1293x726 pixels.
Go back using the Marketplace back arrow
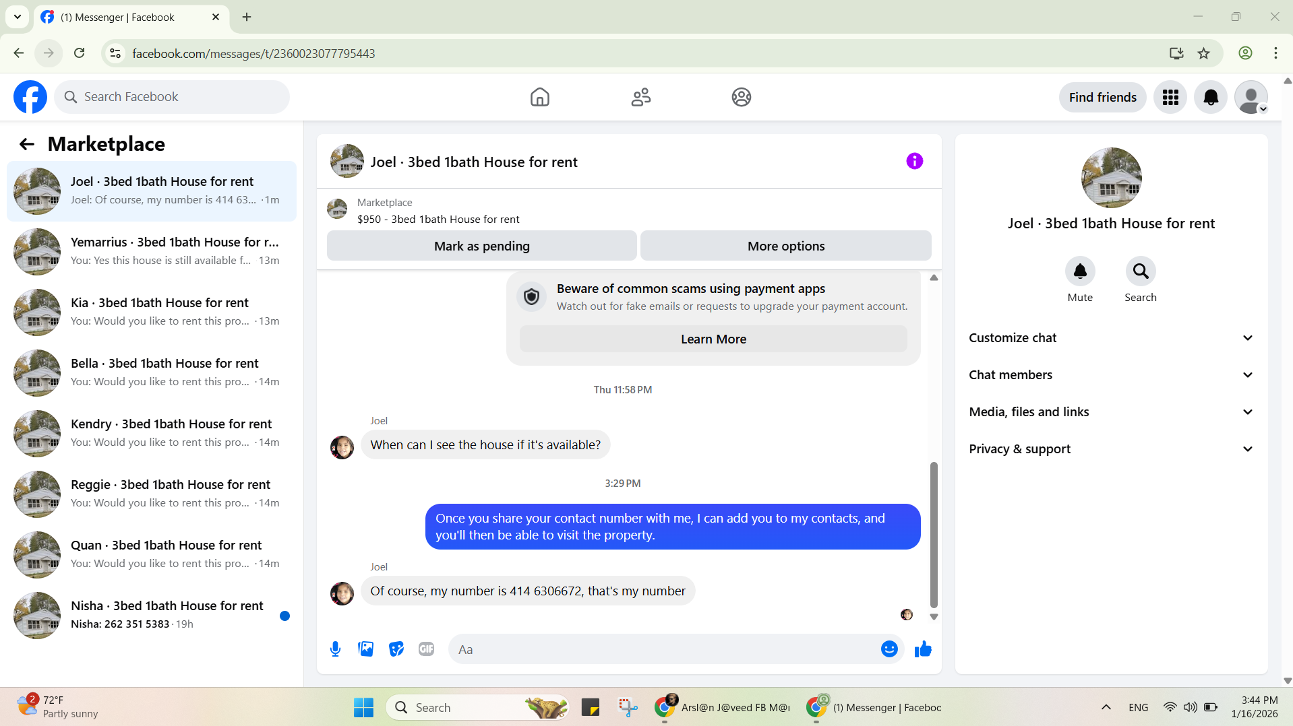(x=26, y=144)
